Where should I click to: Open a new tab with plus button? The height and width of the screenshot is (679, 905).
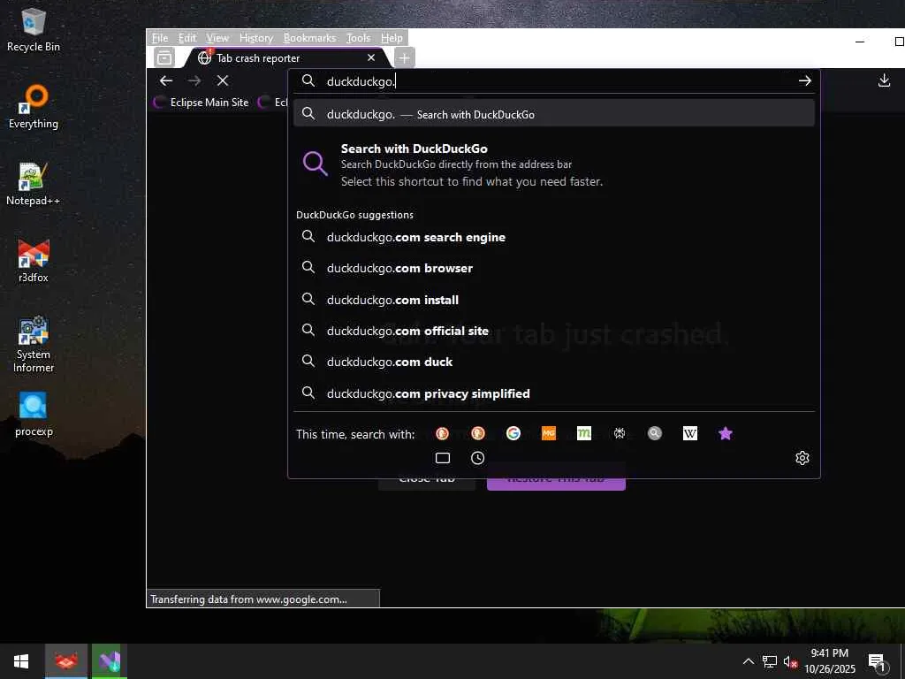pyautogui.click(x=404, y=57)
